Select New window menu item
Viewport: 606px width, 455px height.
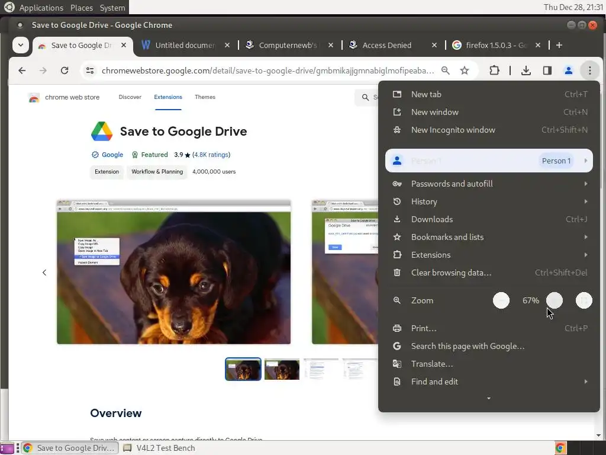(x=489, y=112)
